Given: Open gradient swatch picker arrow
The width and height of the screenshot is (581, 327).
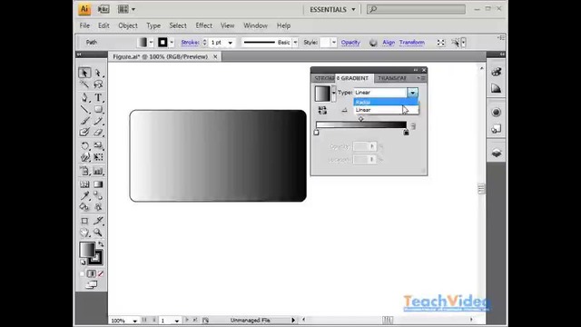Looking at the screenshot, I should pos(334,93).
